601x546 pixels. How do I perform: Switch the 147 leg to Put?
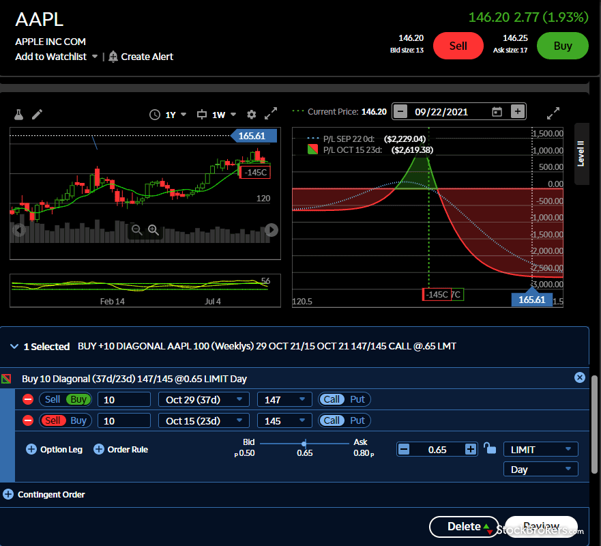pos(357,399)
